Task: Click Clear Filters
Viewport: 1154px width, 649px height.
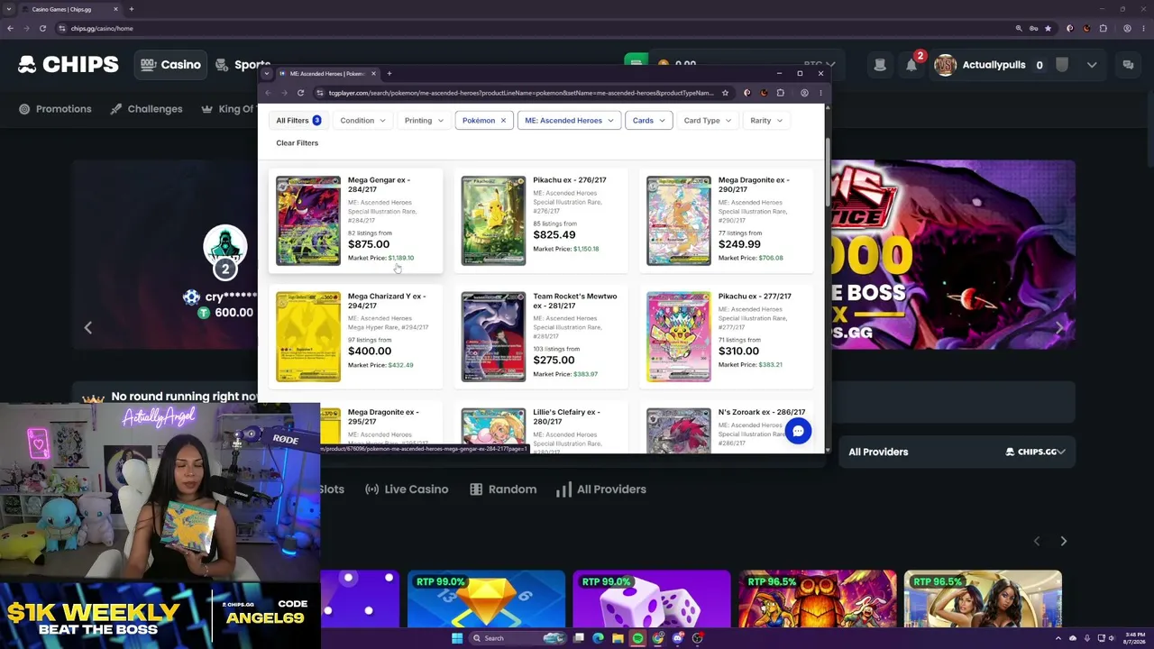Action: point(297,143)
